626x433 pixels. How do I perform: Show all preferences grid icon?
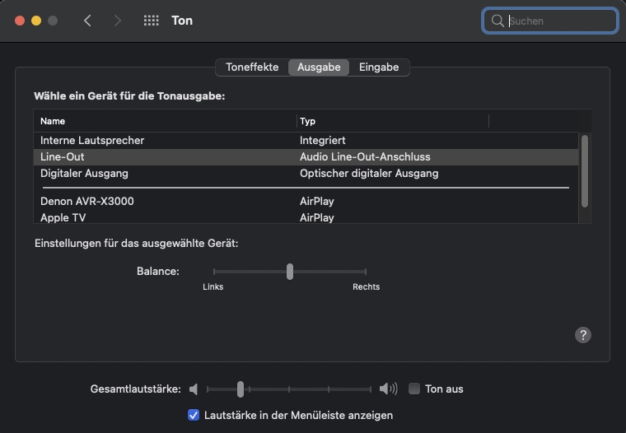[151, 21]
